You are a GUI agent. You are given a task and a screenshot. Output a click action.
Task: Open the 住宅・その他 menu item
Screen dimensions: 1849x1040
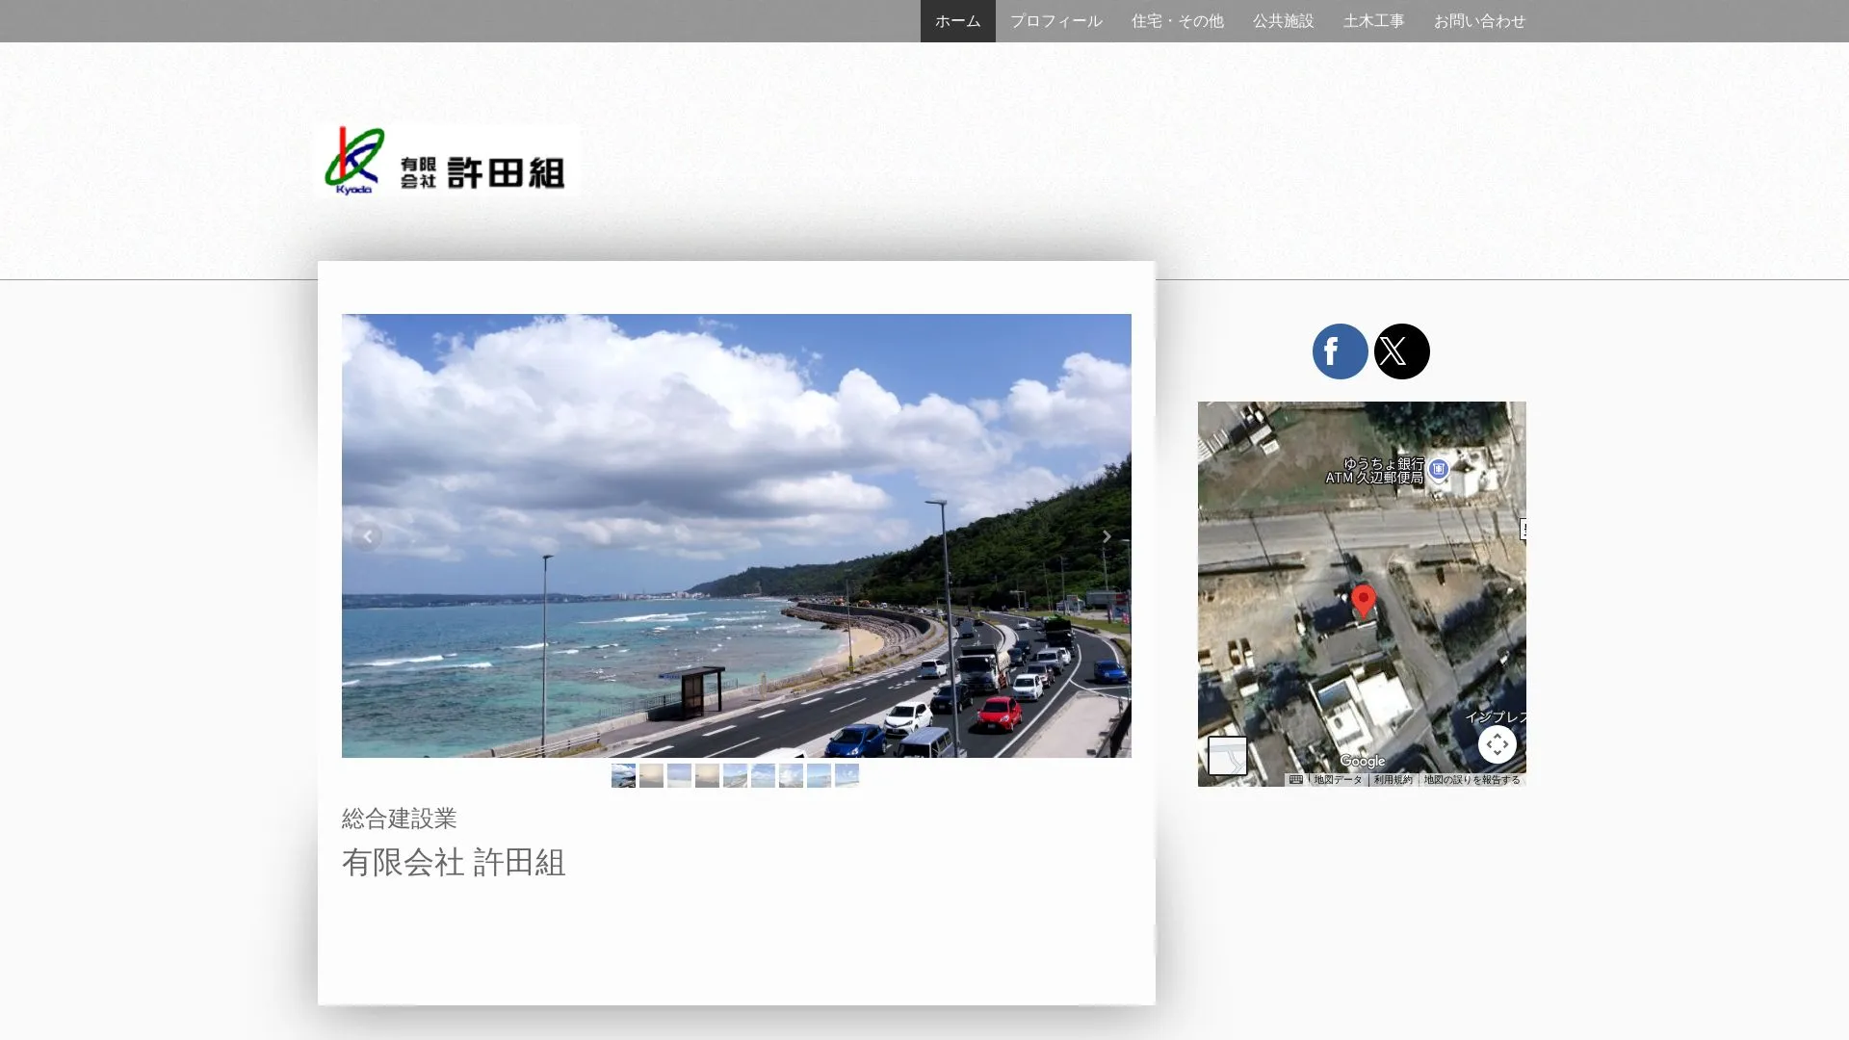pyautogui.click(x=1177, y=21)
